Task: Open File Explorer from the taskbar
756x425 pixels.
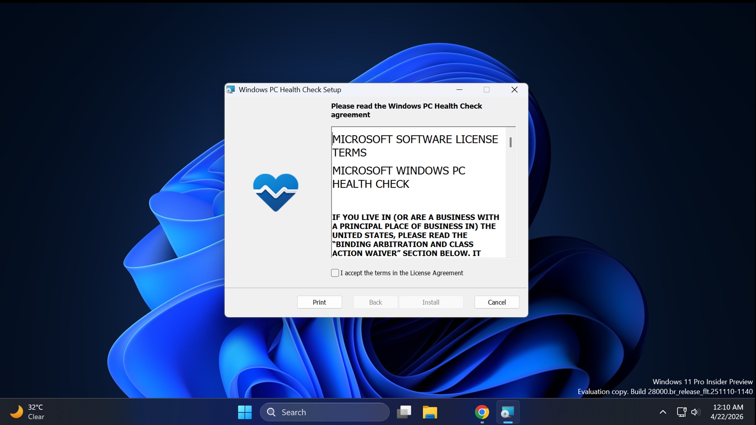Action: coord(430,412)
